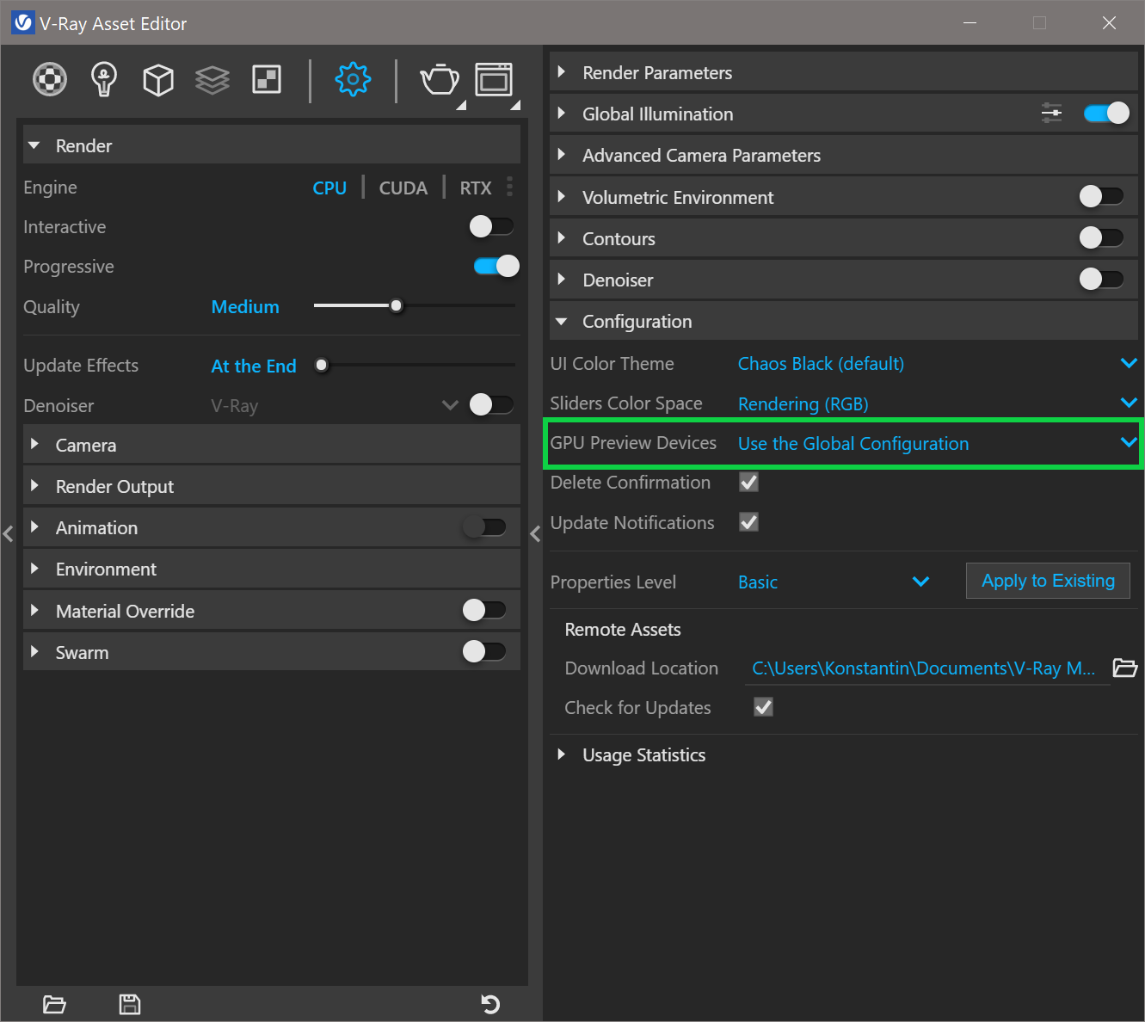Click the Quality slider handle
The height and width of the screenshot is (1022, 1145).
[x=396, y=305]
